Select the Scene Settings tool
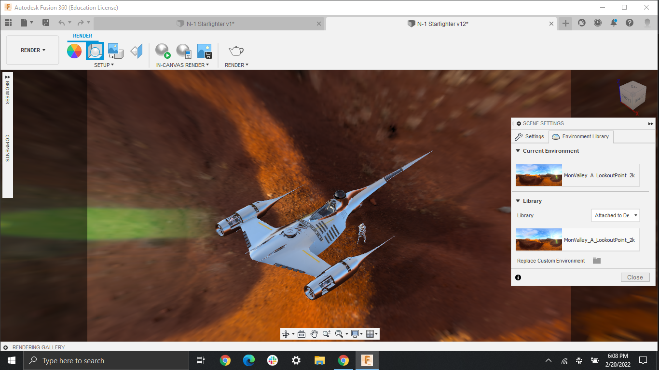 coord(95,50)
